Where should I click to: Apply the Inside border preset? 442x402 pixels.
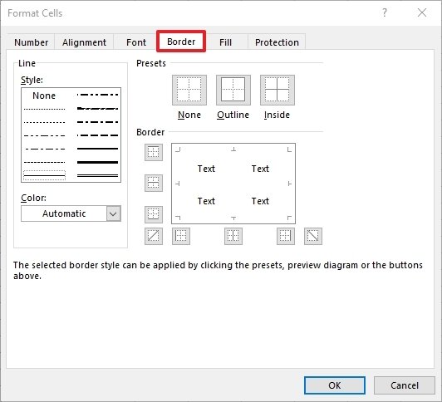pos(277,90)
